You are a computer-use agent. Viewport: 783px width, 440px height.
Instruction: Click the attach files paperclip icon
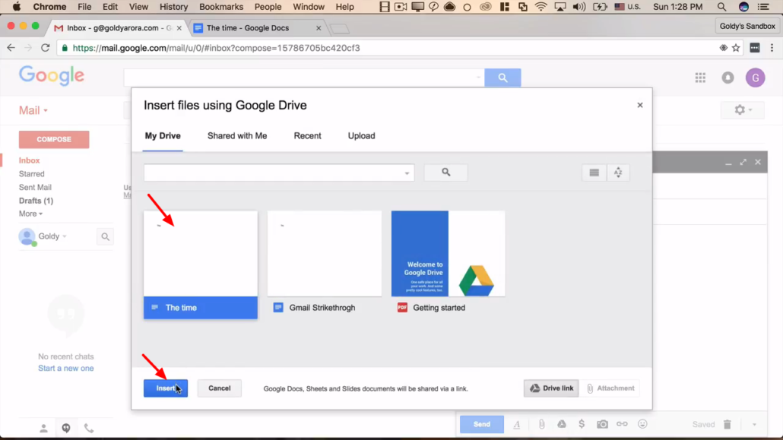click(x=541, y=425)
